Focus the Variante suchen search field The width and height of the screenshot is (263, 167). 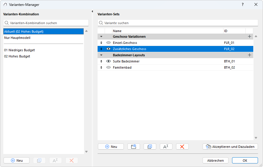coord(178,23)
